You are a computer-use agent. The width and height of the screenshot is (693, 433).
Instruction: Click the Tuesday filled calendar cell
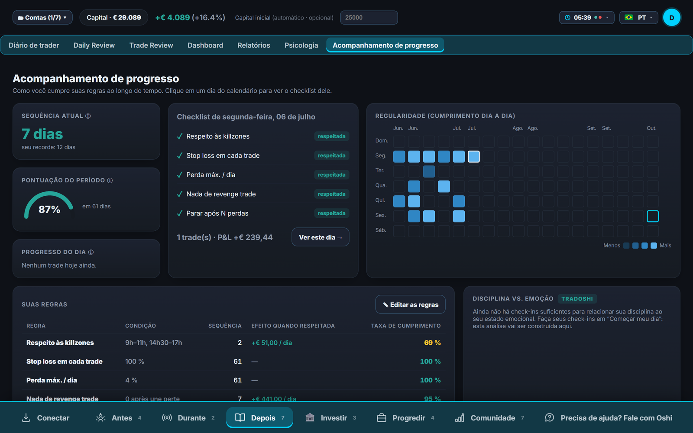coord(429,171)
